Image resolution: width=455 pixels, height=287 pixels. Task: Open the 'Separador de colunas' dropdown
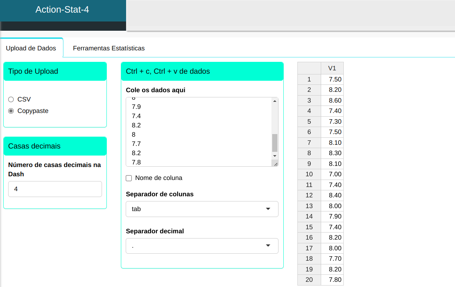pyautogui.click(x=202, y=209)
